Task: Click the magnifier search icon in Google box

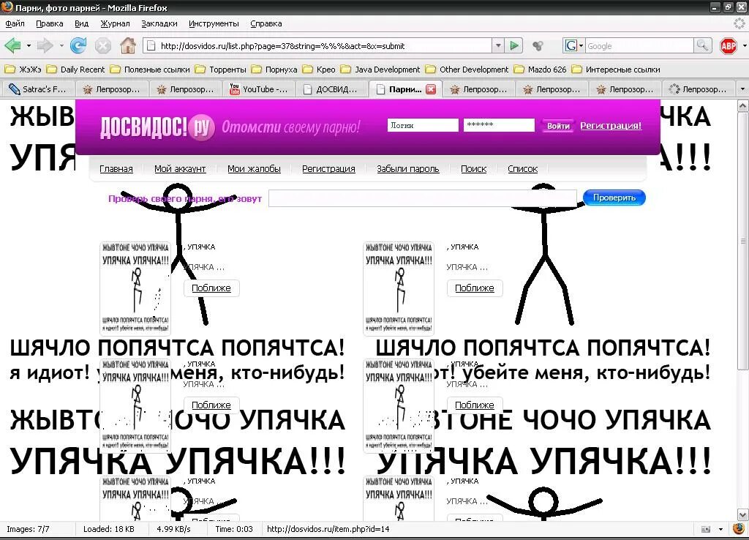Action: point(703,46)
